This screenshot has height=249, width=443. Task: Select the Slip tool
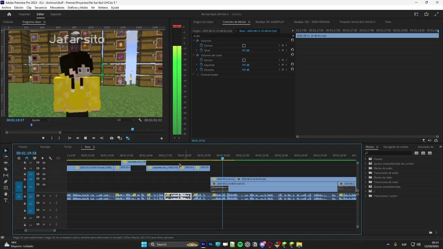[x=6, y=175]
